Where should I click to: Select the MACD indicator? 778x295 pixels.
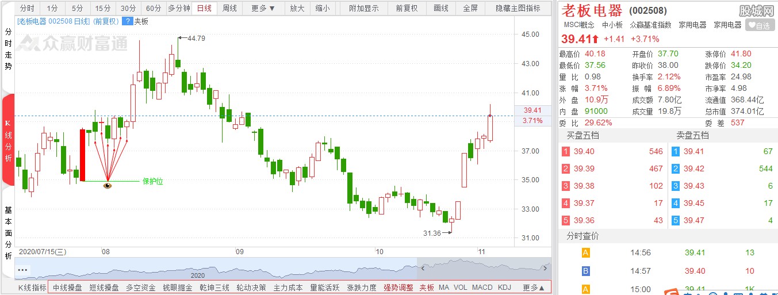click(x=482, y=288)
